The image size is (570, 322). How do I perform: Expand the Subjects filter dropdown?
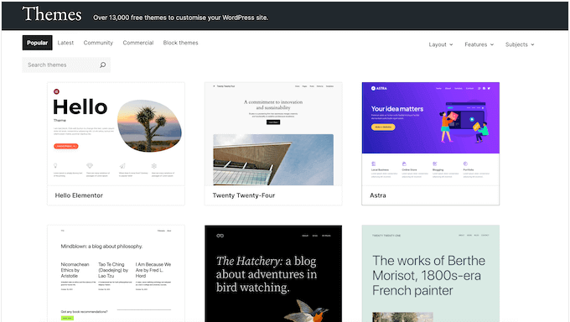pos(520,44)
